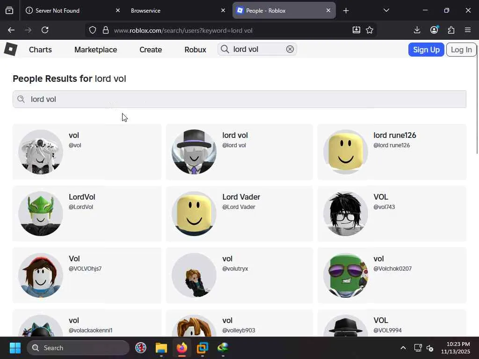Image resolution: width=479 pixels, height=359 pixels.
Task: Click the lord rune126 yellow smiley avatar
Action: (x=346, y=152)
